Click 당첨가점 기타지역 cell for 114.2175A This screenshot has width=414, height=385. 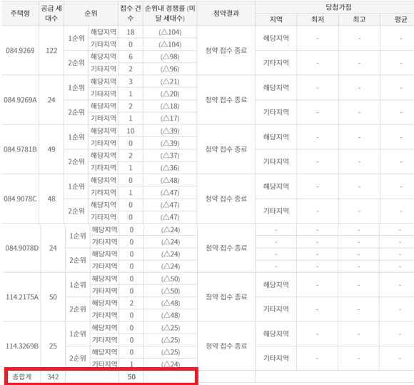pos(276,309)
